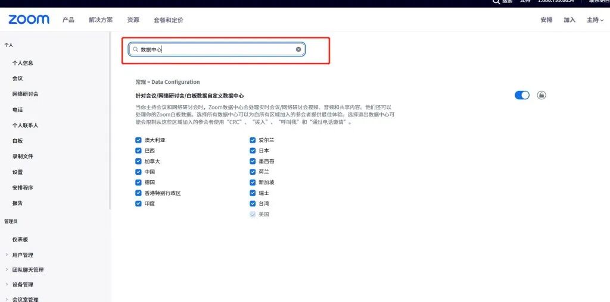Image resolution: width=610 pixels, height=302 pixels.
Task: Open 录制文件 in sidebar
Action: pos(23,156)
